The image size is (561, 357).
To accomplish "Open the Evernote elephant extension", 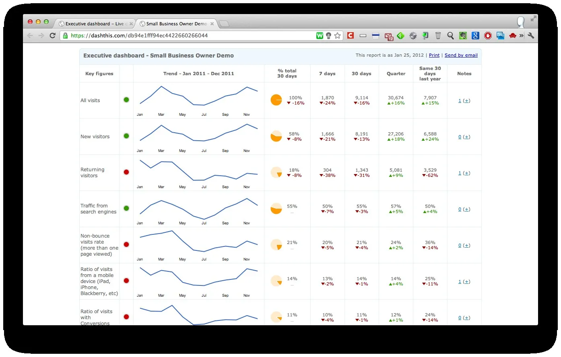I will tap(463, 36).
